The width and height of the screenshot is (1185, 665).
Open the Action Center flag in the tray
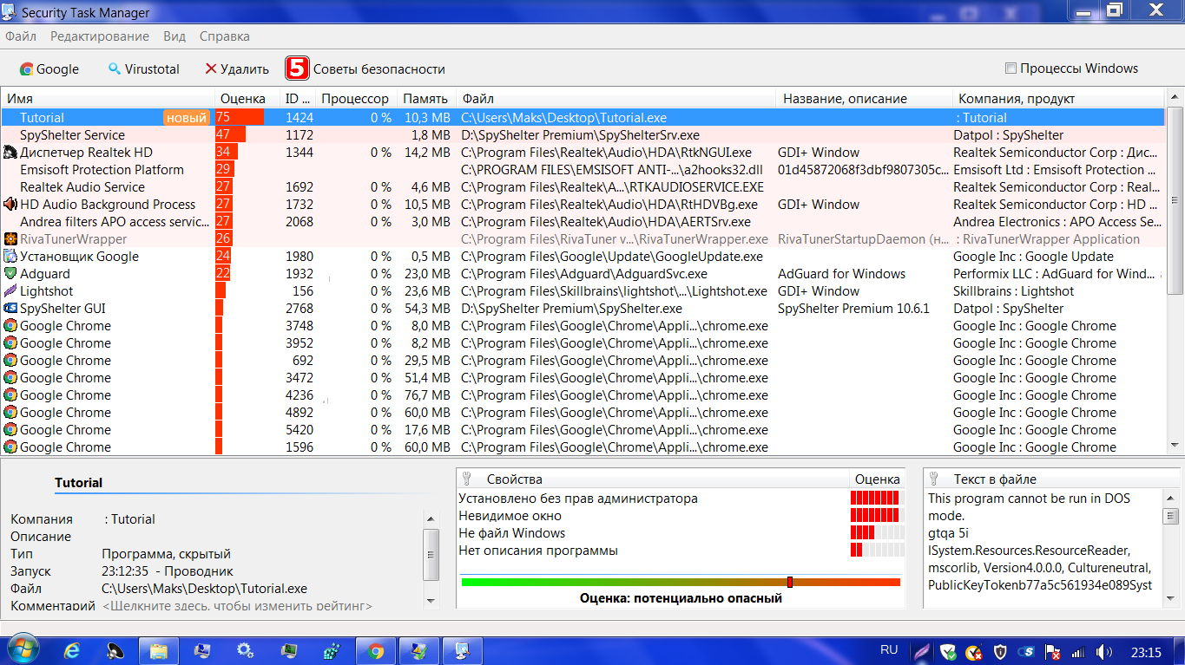click(1052, 651)
